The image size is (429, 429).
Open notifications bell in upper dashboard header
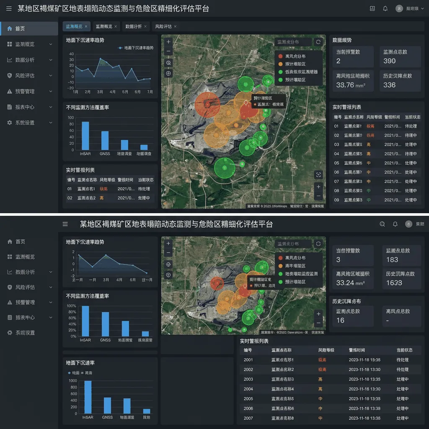click(x=385, y=8)
